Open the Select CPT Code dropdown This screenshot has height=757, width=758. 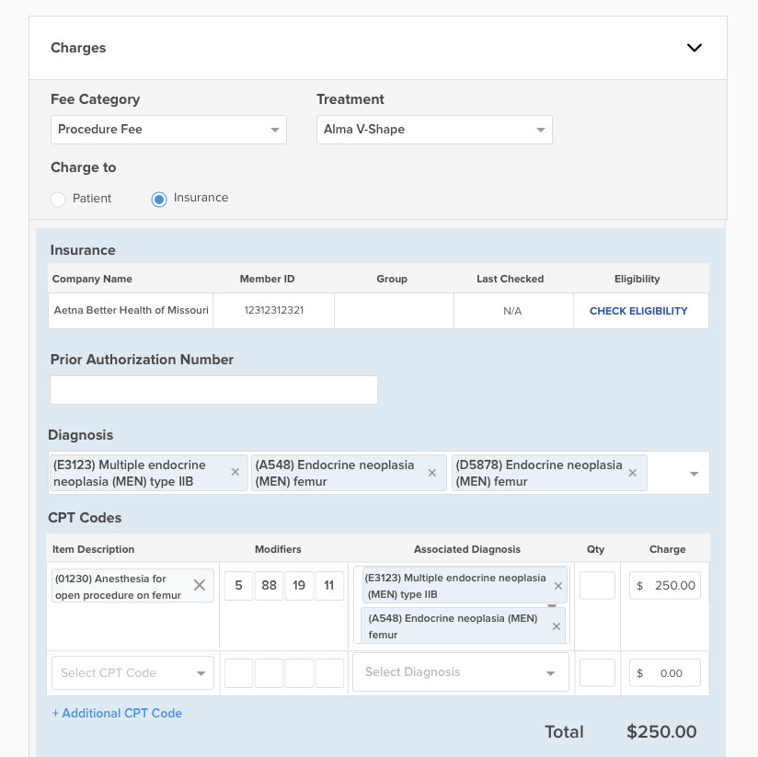(133, 673)
